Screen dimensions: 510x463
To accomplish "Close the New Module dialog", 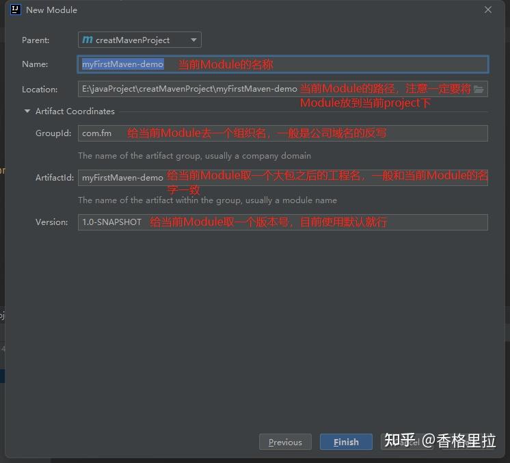I will (487, 10).
